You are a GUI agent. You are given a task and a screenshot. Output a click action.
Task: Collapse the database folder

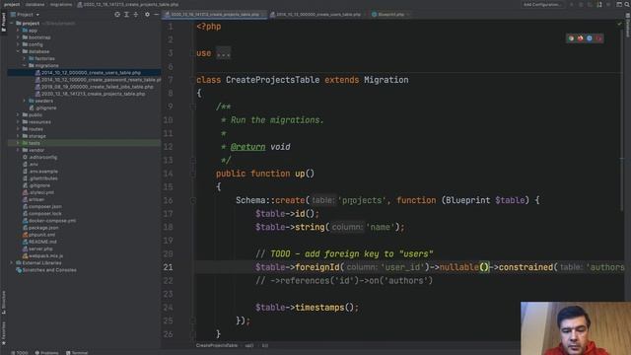pos(18,51)
